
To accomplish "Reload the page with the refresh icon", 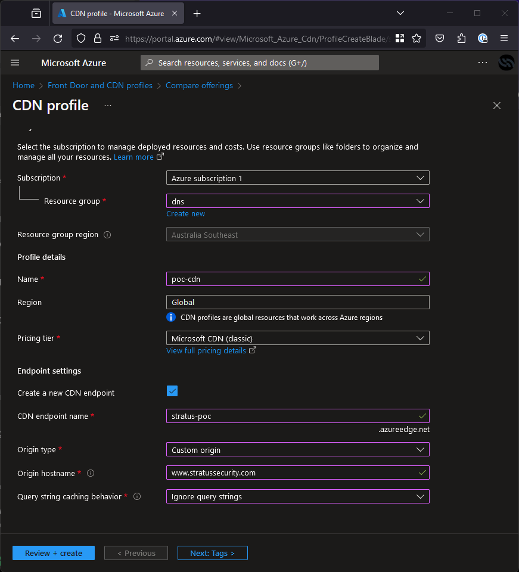I will pyautogui.click(x=58, y=38).
